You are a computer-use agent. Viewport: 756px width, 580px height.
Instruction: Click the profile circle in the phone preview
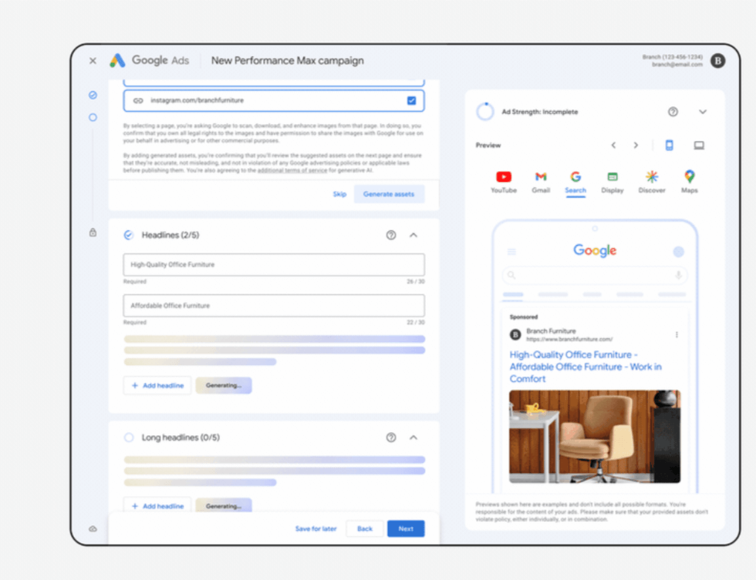[x=678, y=252]
